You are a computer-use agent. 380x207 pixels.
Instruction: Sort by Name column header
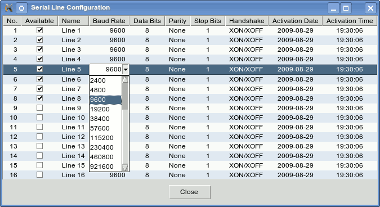coord(73,21)
